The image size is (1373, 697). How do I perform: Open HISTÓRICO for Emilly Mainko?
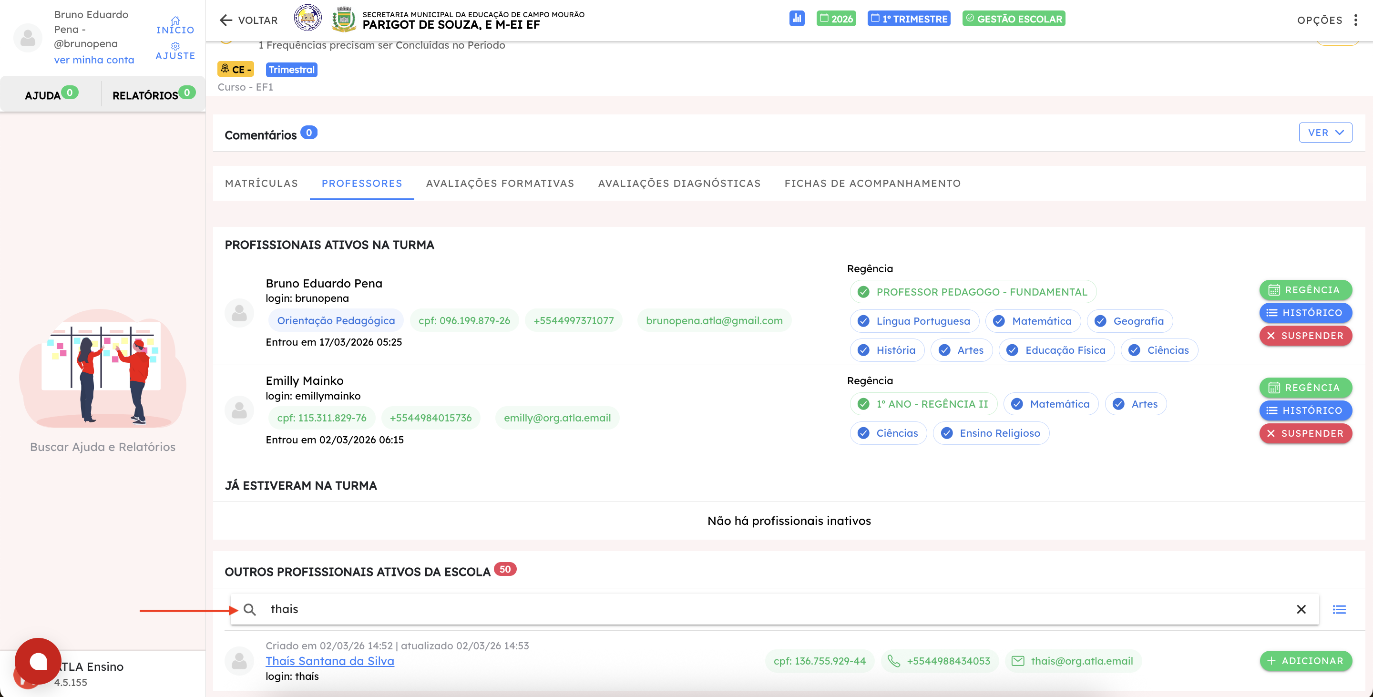click(1305, 410)
